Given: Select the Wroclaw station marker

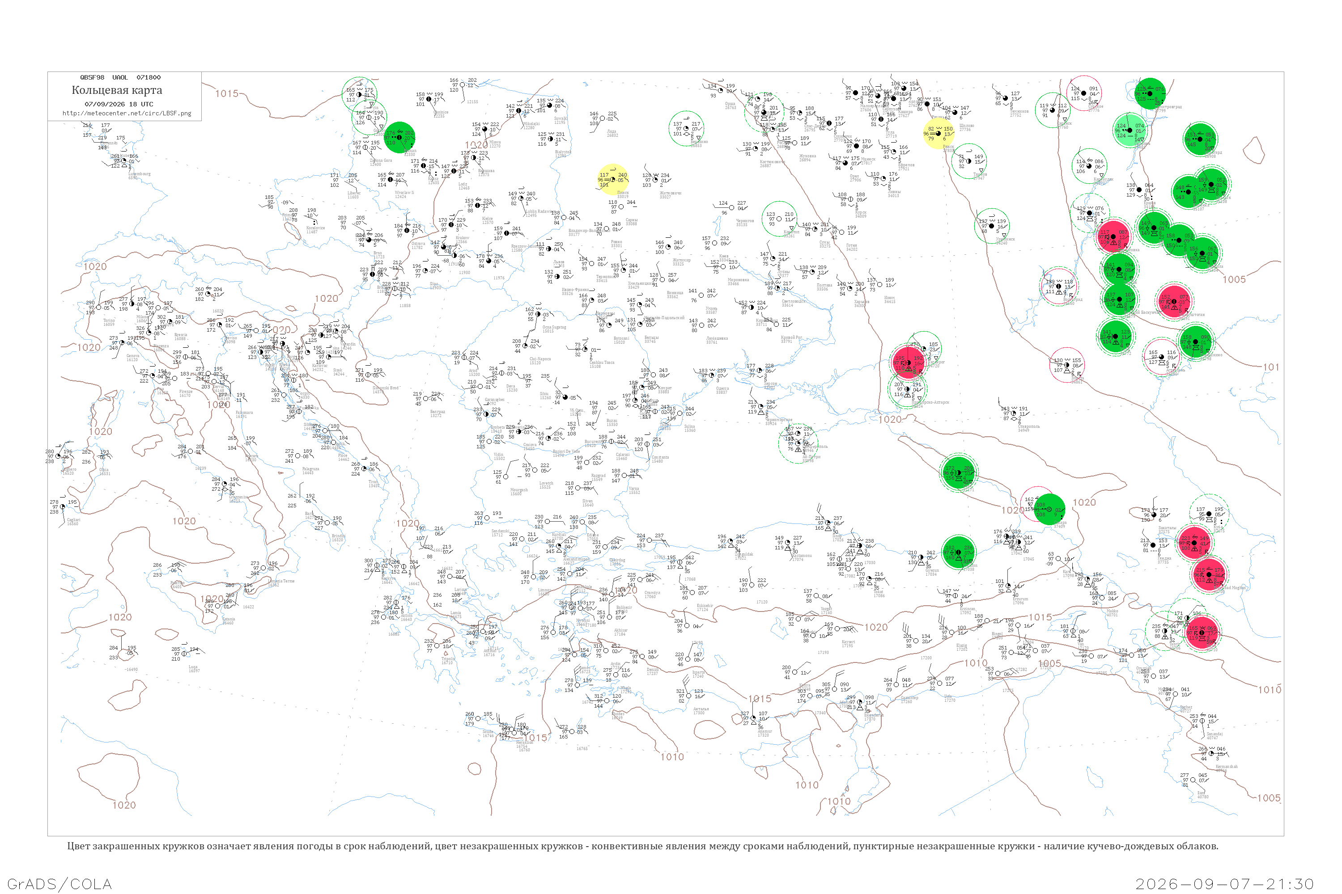Looking at the screenshot, I should point(390,180).
